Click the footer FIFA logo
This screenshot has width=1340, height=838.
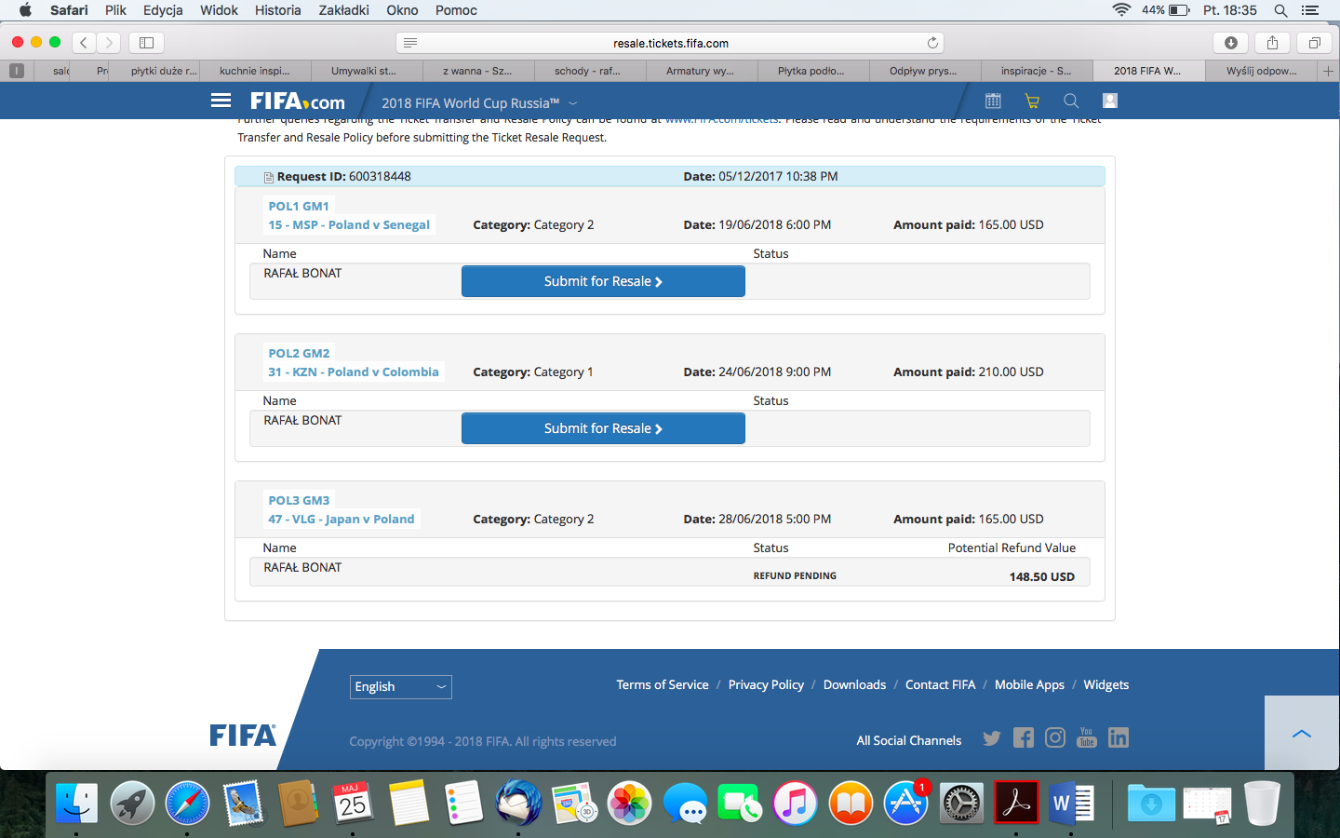point(243,736)
